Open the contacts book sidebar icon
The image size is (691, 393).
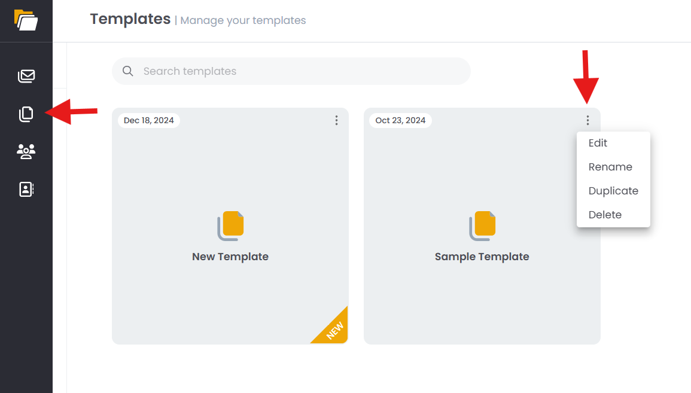(x=26, y=189)
